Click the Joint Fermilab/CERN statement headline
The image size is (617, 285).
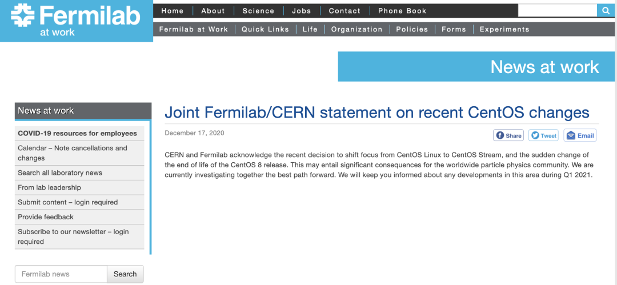coord(376,112)
